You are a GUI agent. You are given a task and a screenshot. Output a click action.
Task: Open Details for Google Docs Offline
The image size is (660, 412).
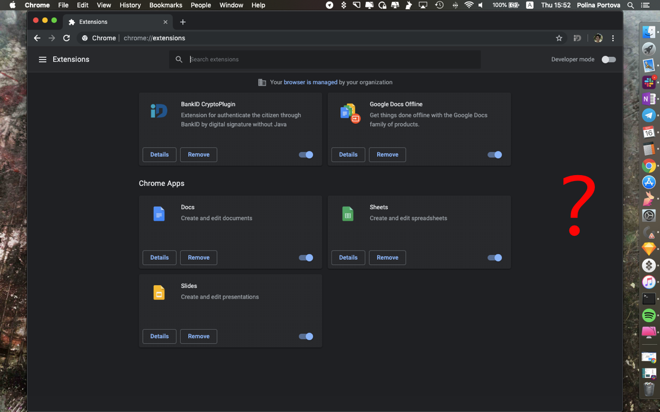348,154
